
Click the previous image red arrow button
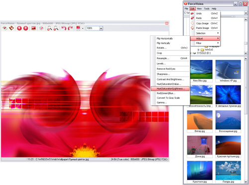point(19,28)
